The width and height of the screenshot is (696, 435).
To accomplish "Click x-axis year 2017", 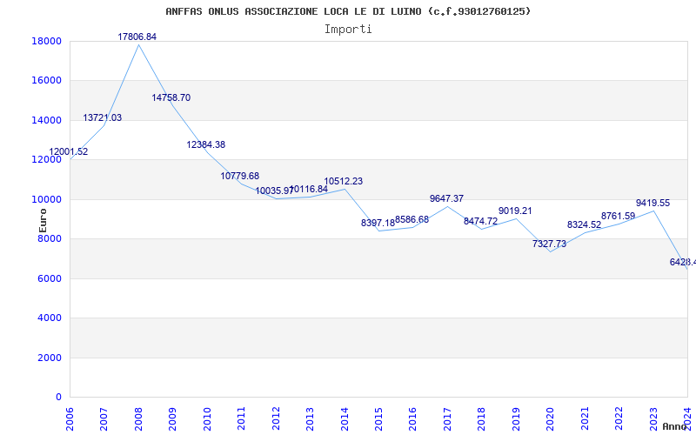I will click(x=447, y=419).
